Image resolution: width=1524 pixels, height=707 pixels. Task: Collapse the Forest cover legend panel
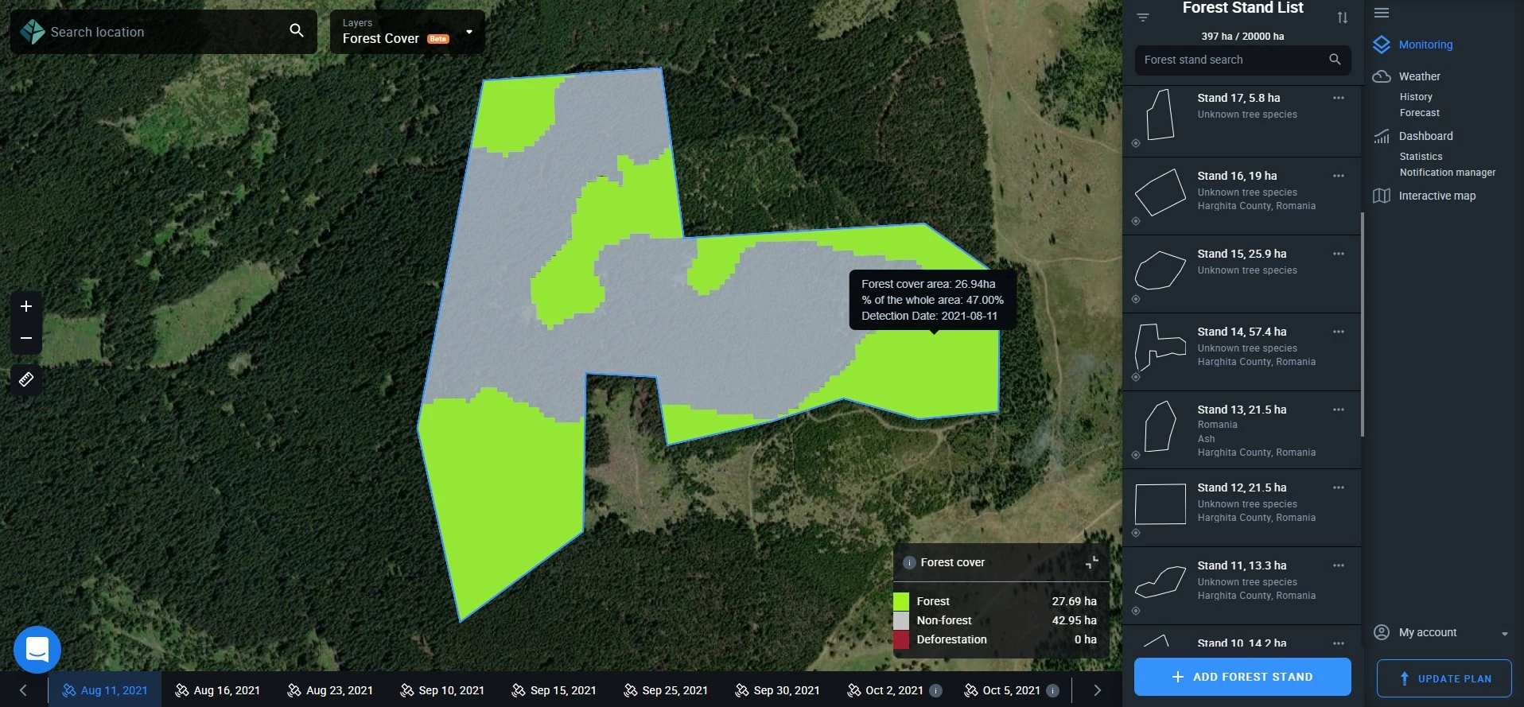click(x=1092, y=562)
